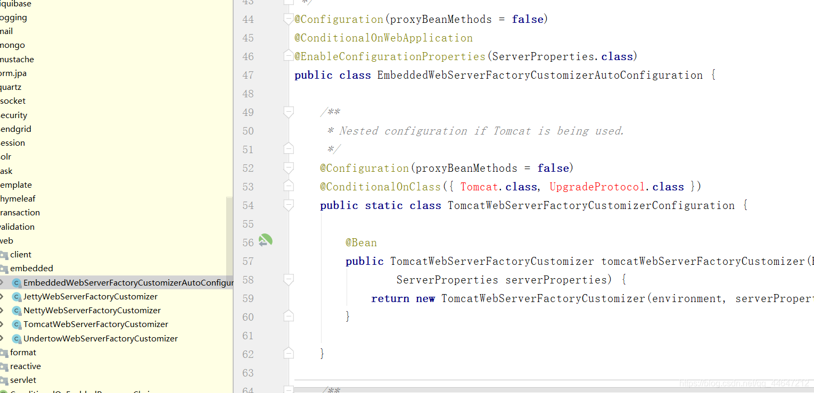Select the mongo package in the tree

[12, 45]
